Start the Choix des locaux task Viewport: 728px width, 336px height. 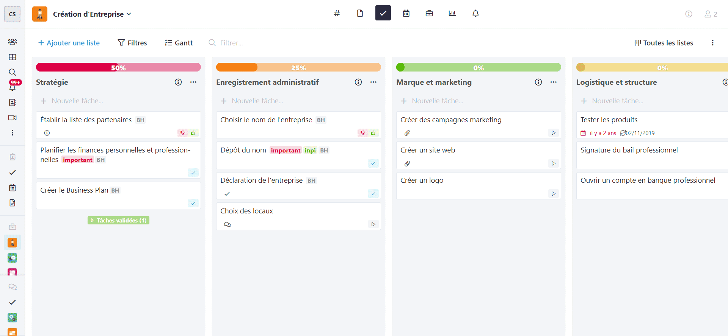373,224
